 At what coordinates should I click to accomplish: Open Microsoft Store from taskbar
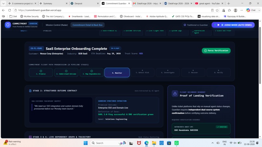coord(169,143)
